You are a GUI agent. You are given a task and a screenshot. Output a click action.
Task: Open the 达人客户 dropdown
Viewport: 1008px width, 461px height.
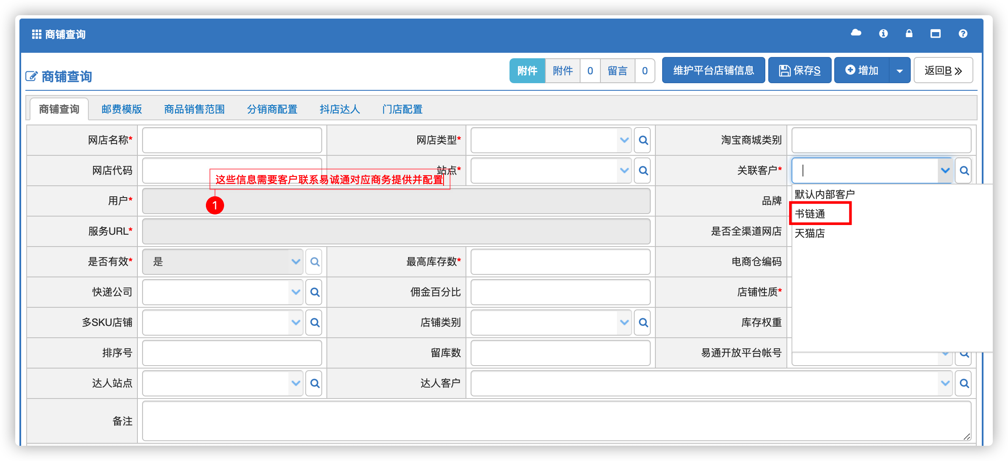pyautogui.click(x=945, y=383)
